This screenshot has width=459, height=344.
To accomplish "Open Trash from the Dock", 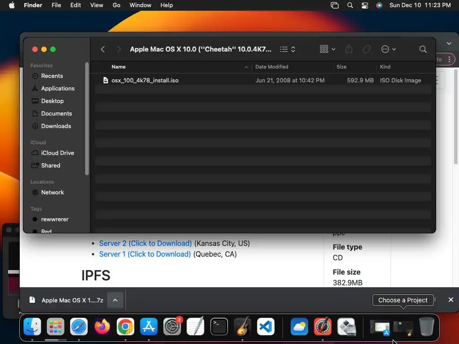I will (x=427, y=327).
